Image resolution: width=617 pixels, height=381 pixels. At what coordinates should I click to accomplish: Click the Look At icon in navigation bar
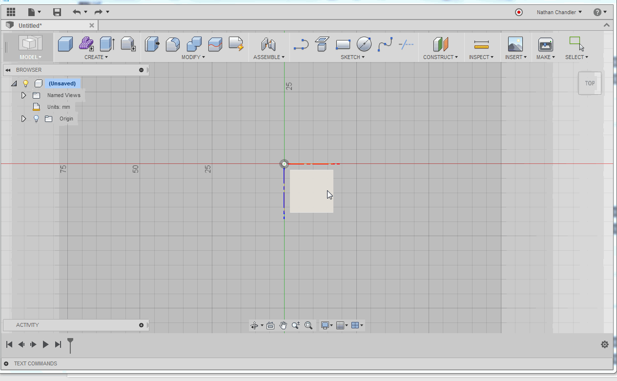click(x=270, y=325)
